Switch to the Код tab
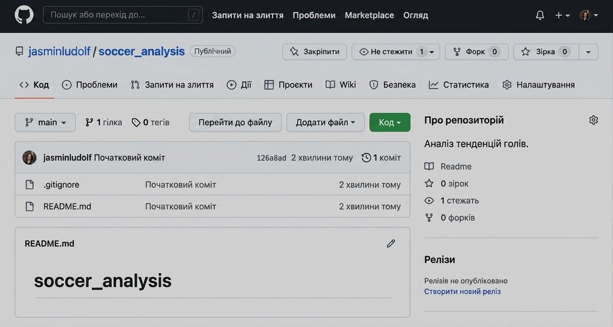The width and height of the screenshot is (613, 327). pos(35,85)
